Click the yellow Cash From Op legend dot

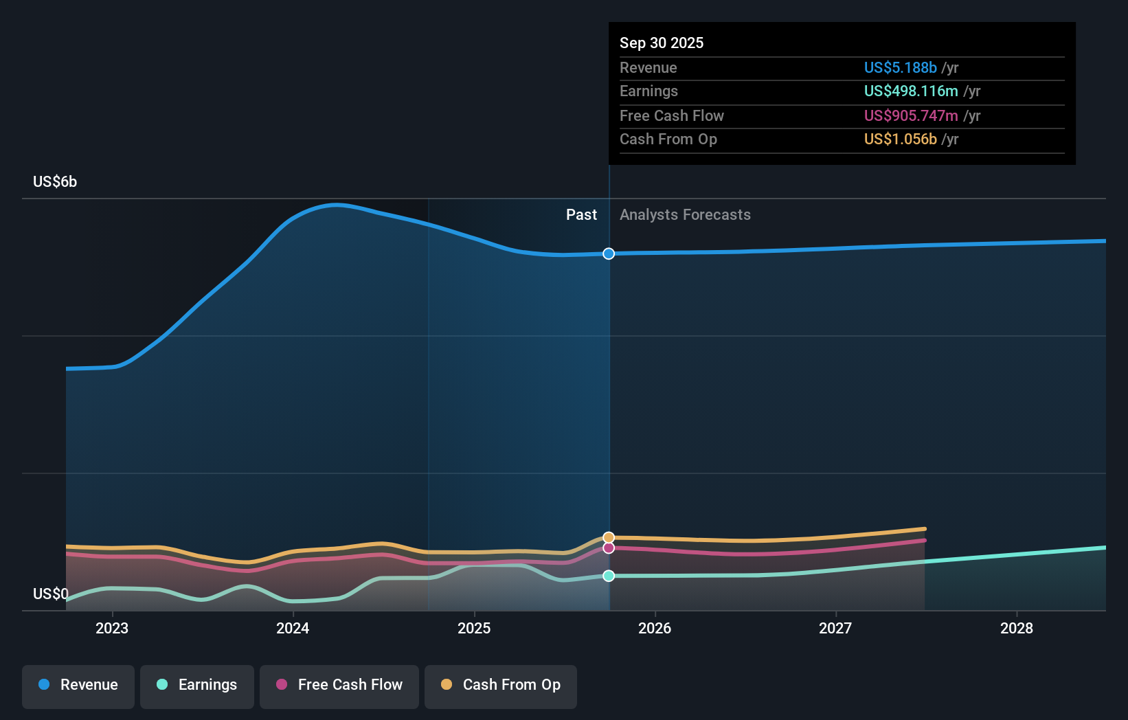click(447, 685)
